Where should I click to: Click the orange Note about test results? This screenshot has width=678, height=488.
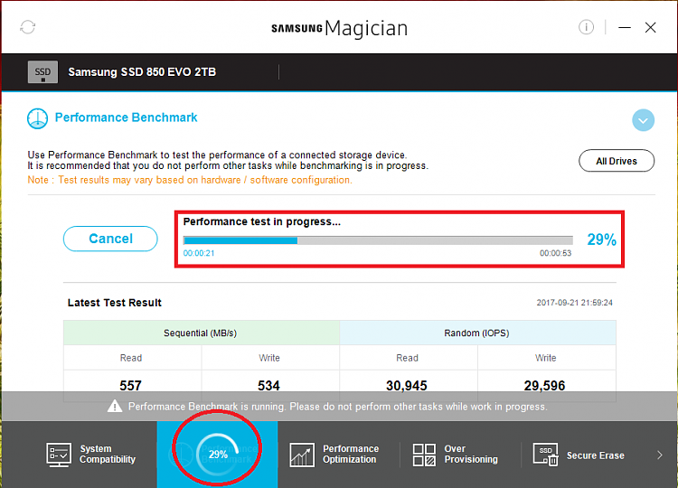pos(190,180)
